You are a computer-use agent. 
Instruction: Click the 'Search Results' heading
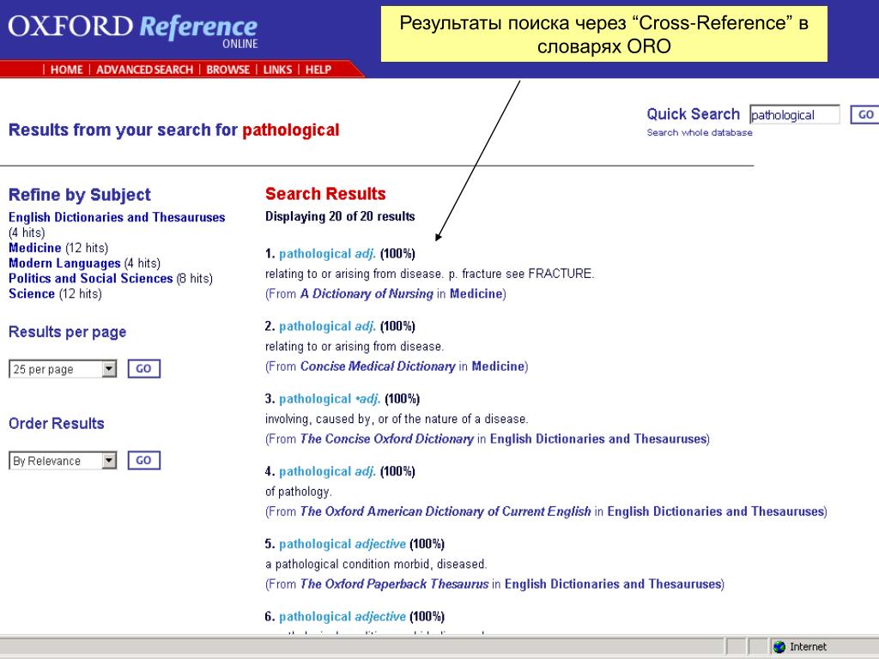pyautogui.click(x=325, y=194)
